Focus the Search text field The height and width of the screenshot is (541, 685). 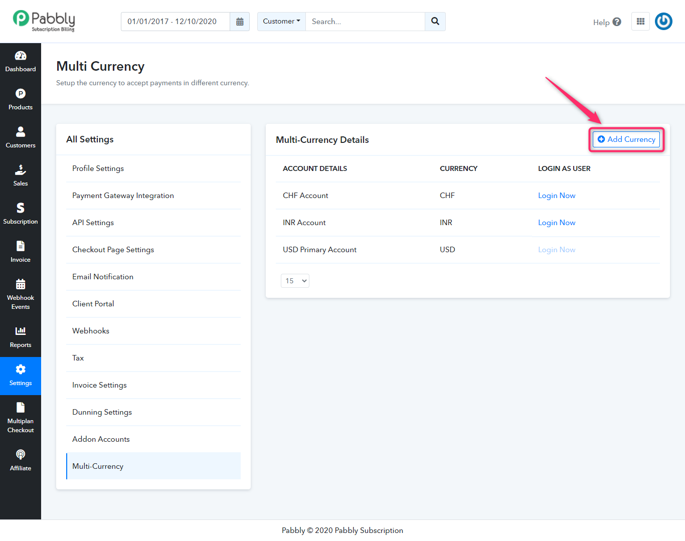click(365, 22)
